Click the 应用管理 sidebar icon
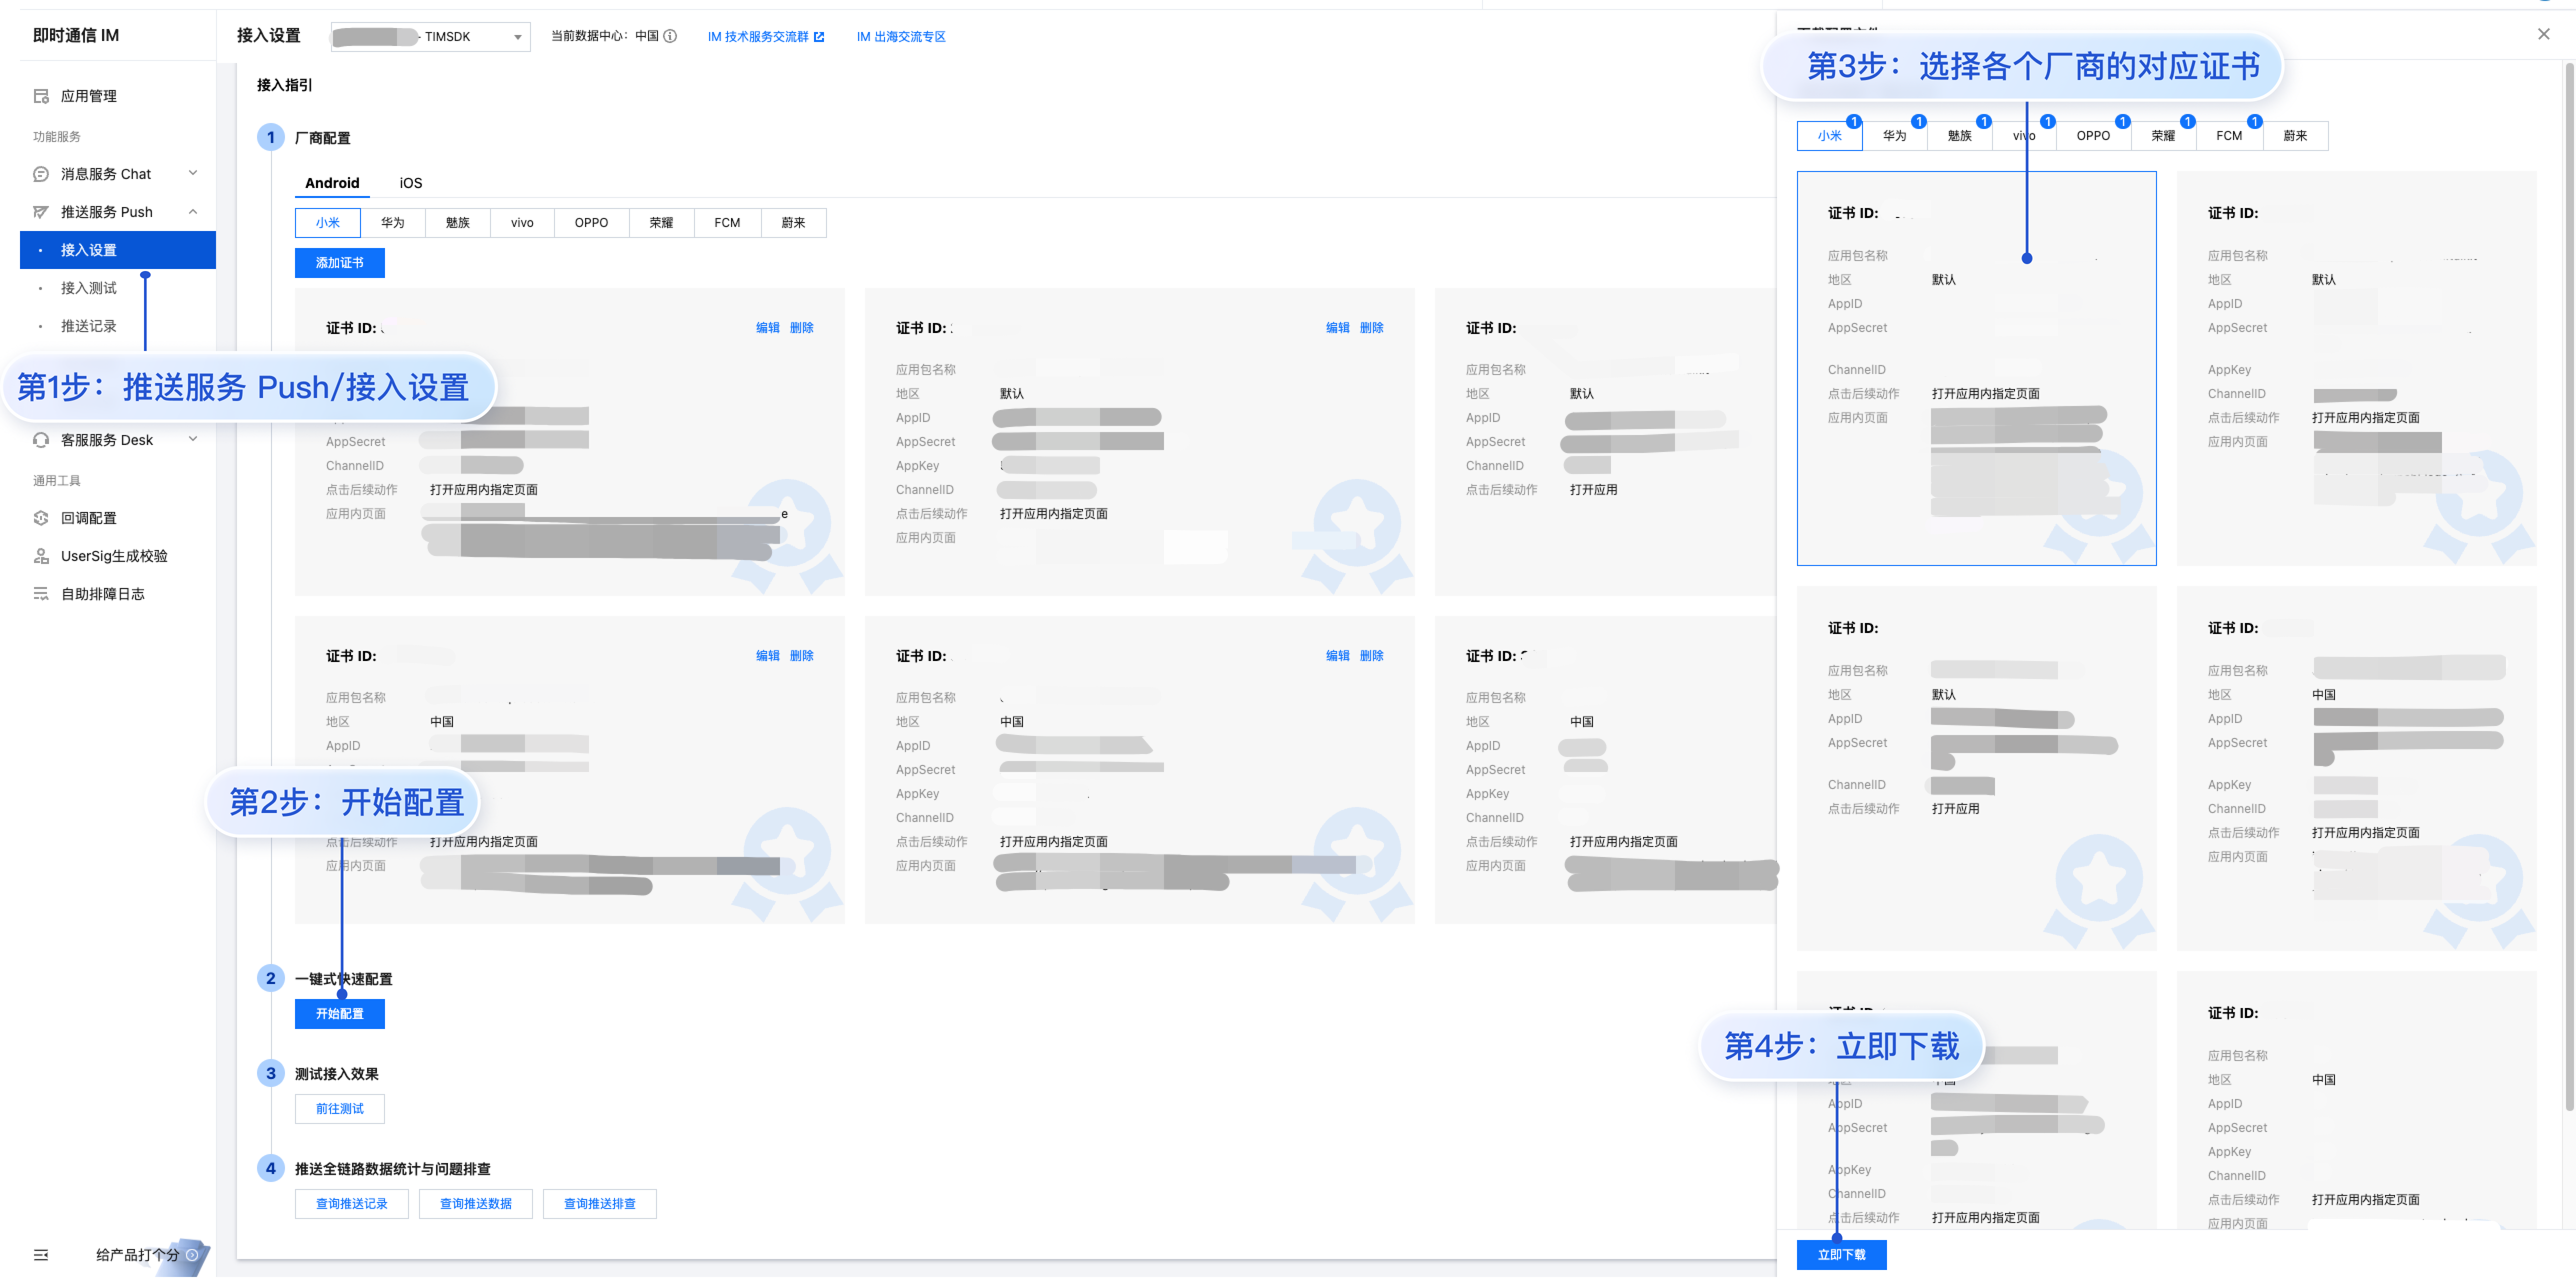Screen dimensions: 2576x1285 tap(41, 96)
